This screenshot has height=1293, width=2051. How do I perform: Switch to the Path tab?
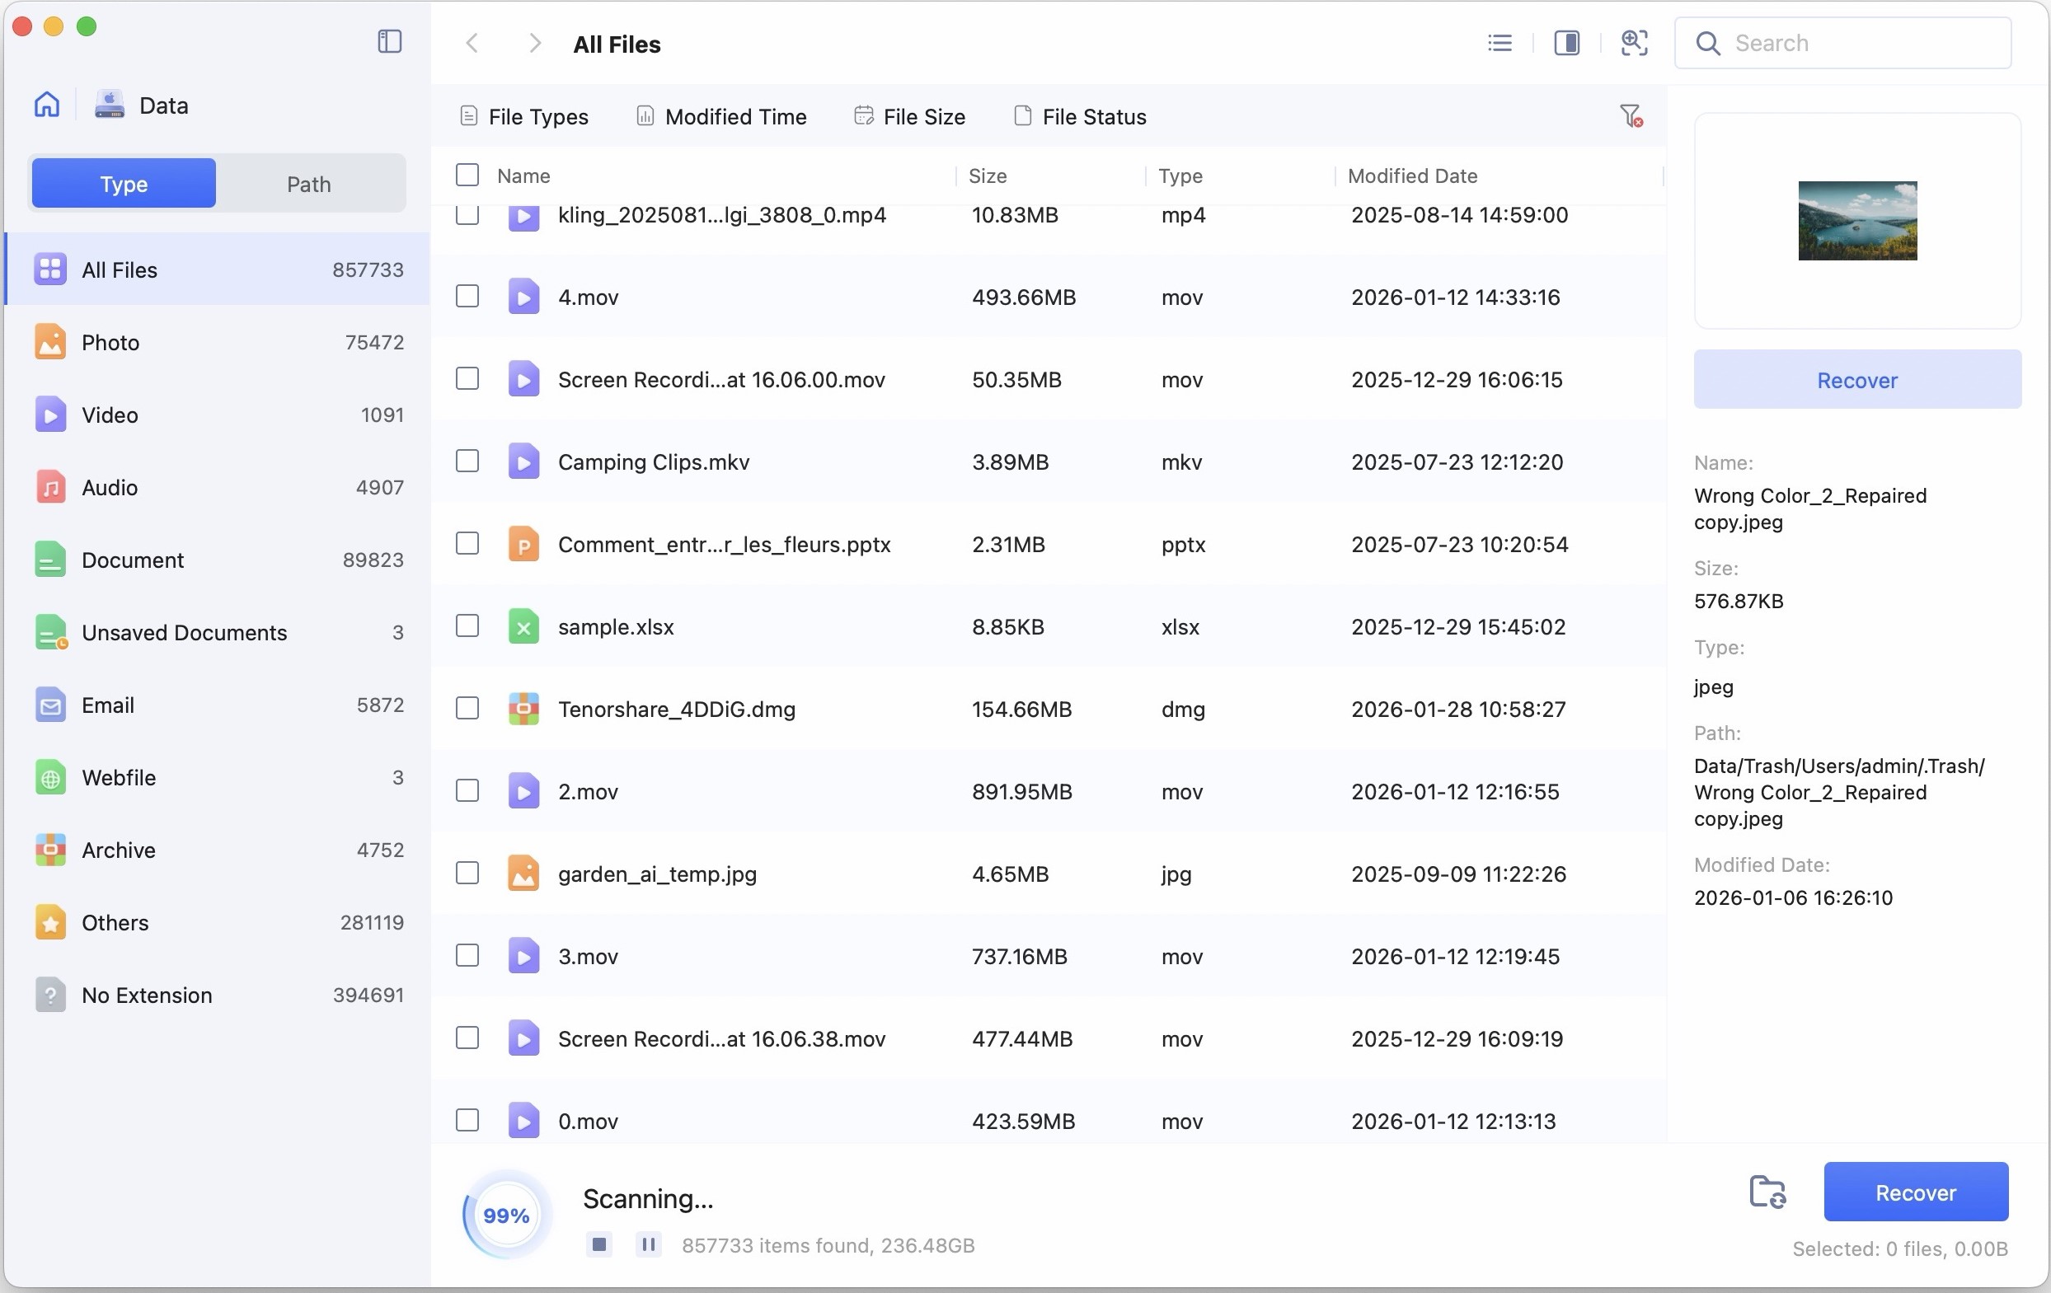pos(308,184)
